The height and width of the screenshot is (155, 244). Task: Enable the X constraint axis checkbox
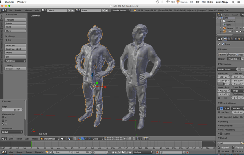click(3, 118)
